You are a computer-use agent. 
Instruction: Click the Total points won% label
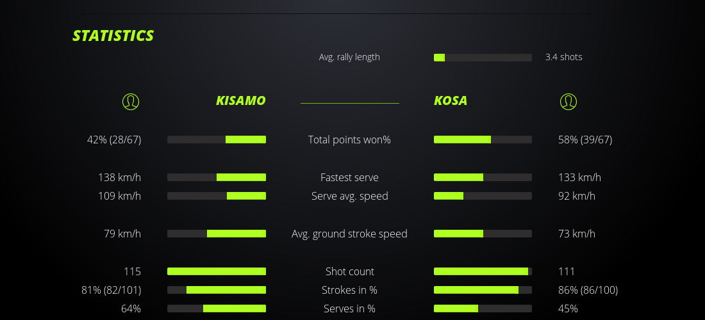(349, 140)
